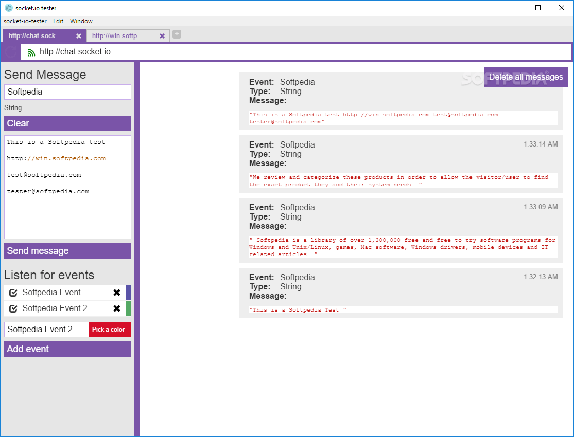
Task: Click Delete all messages button
Action: [x=526, y=77]
